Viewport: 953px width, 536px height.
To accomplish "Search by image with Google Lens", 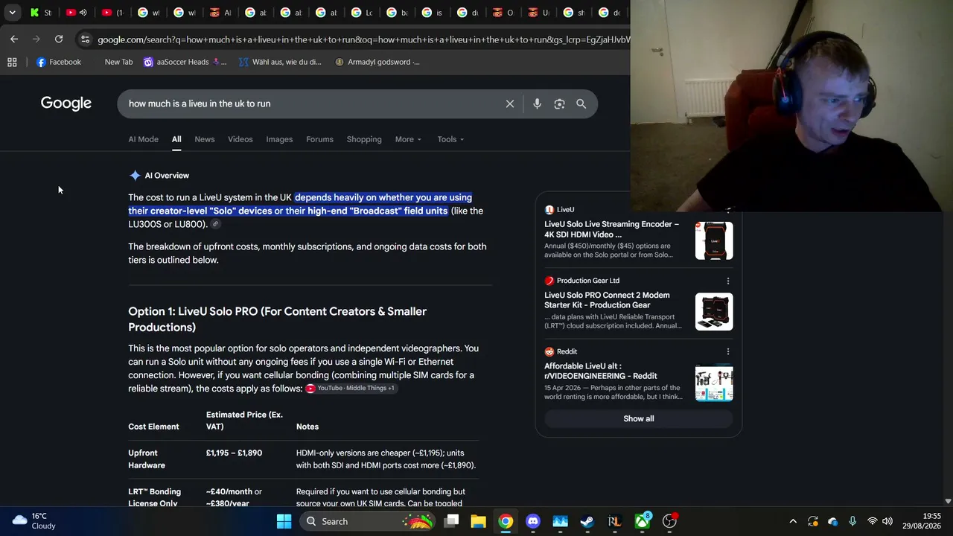I will 559,104.
